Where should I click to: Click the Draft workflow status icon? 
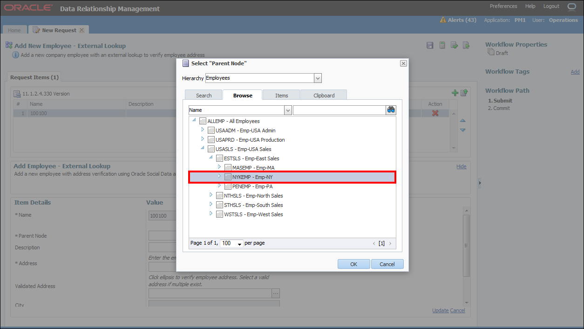pos(491,52)
